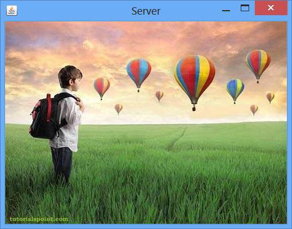The height and width of the screenshot is (229, 292).
Task: Click the basket of the blue-yellow balloon
Action: [235, 102]
